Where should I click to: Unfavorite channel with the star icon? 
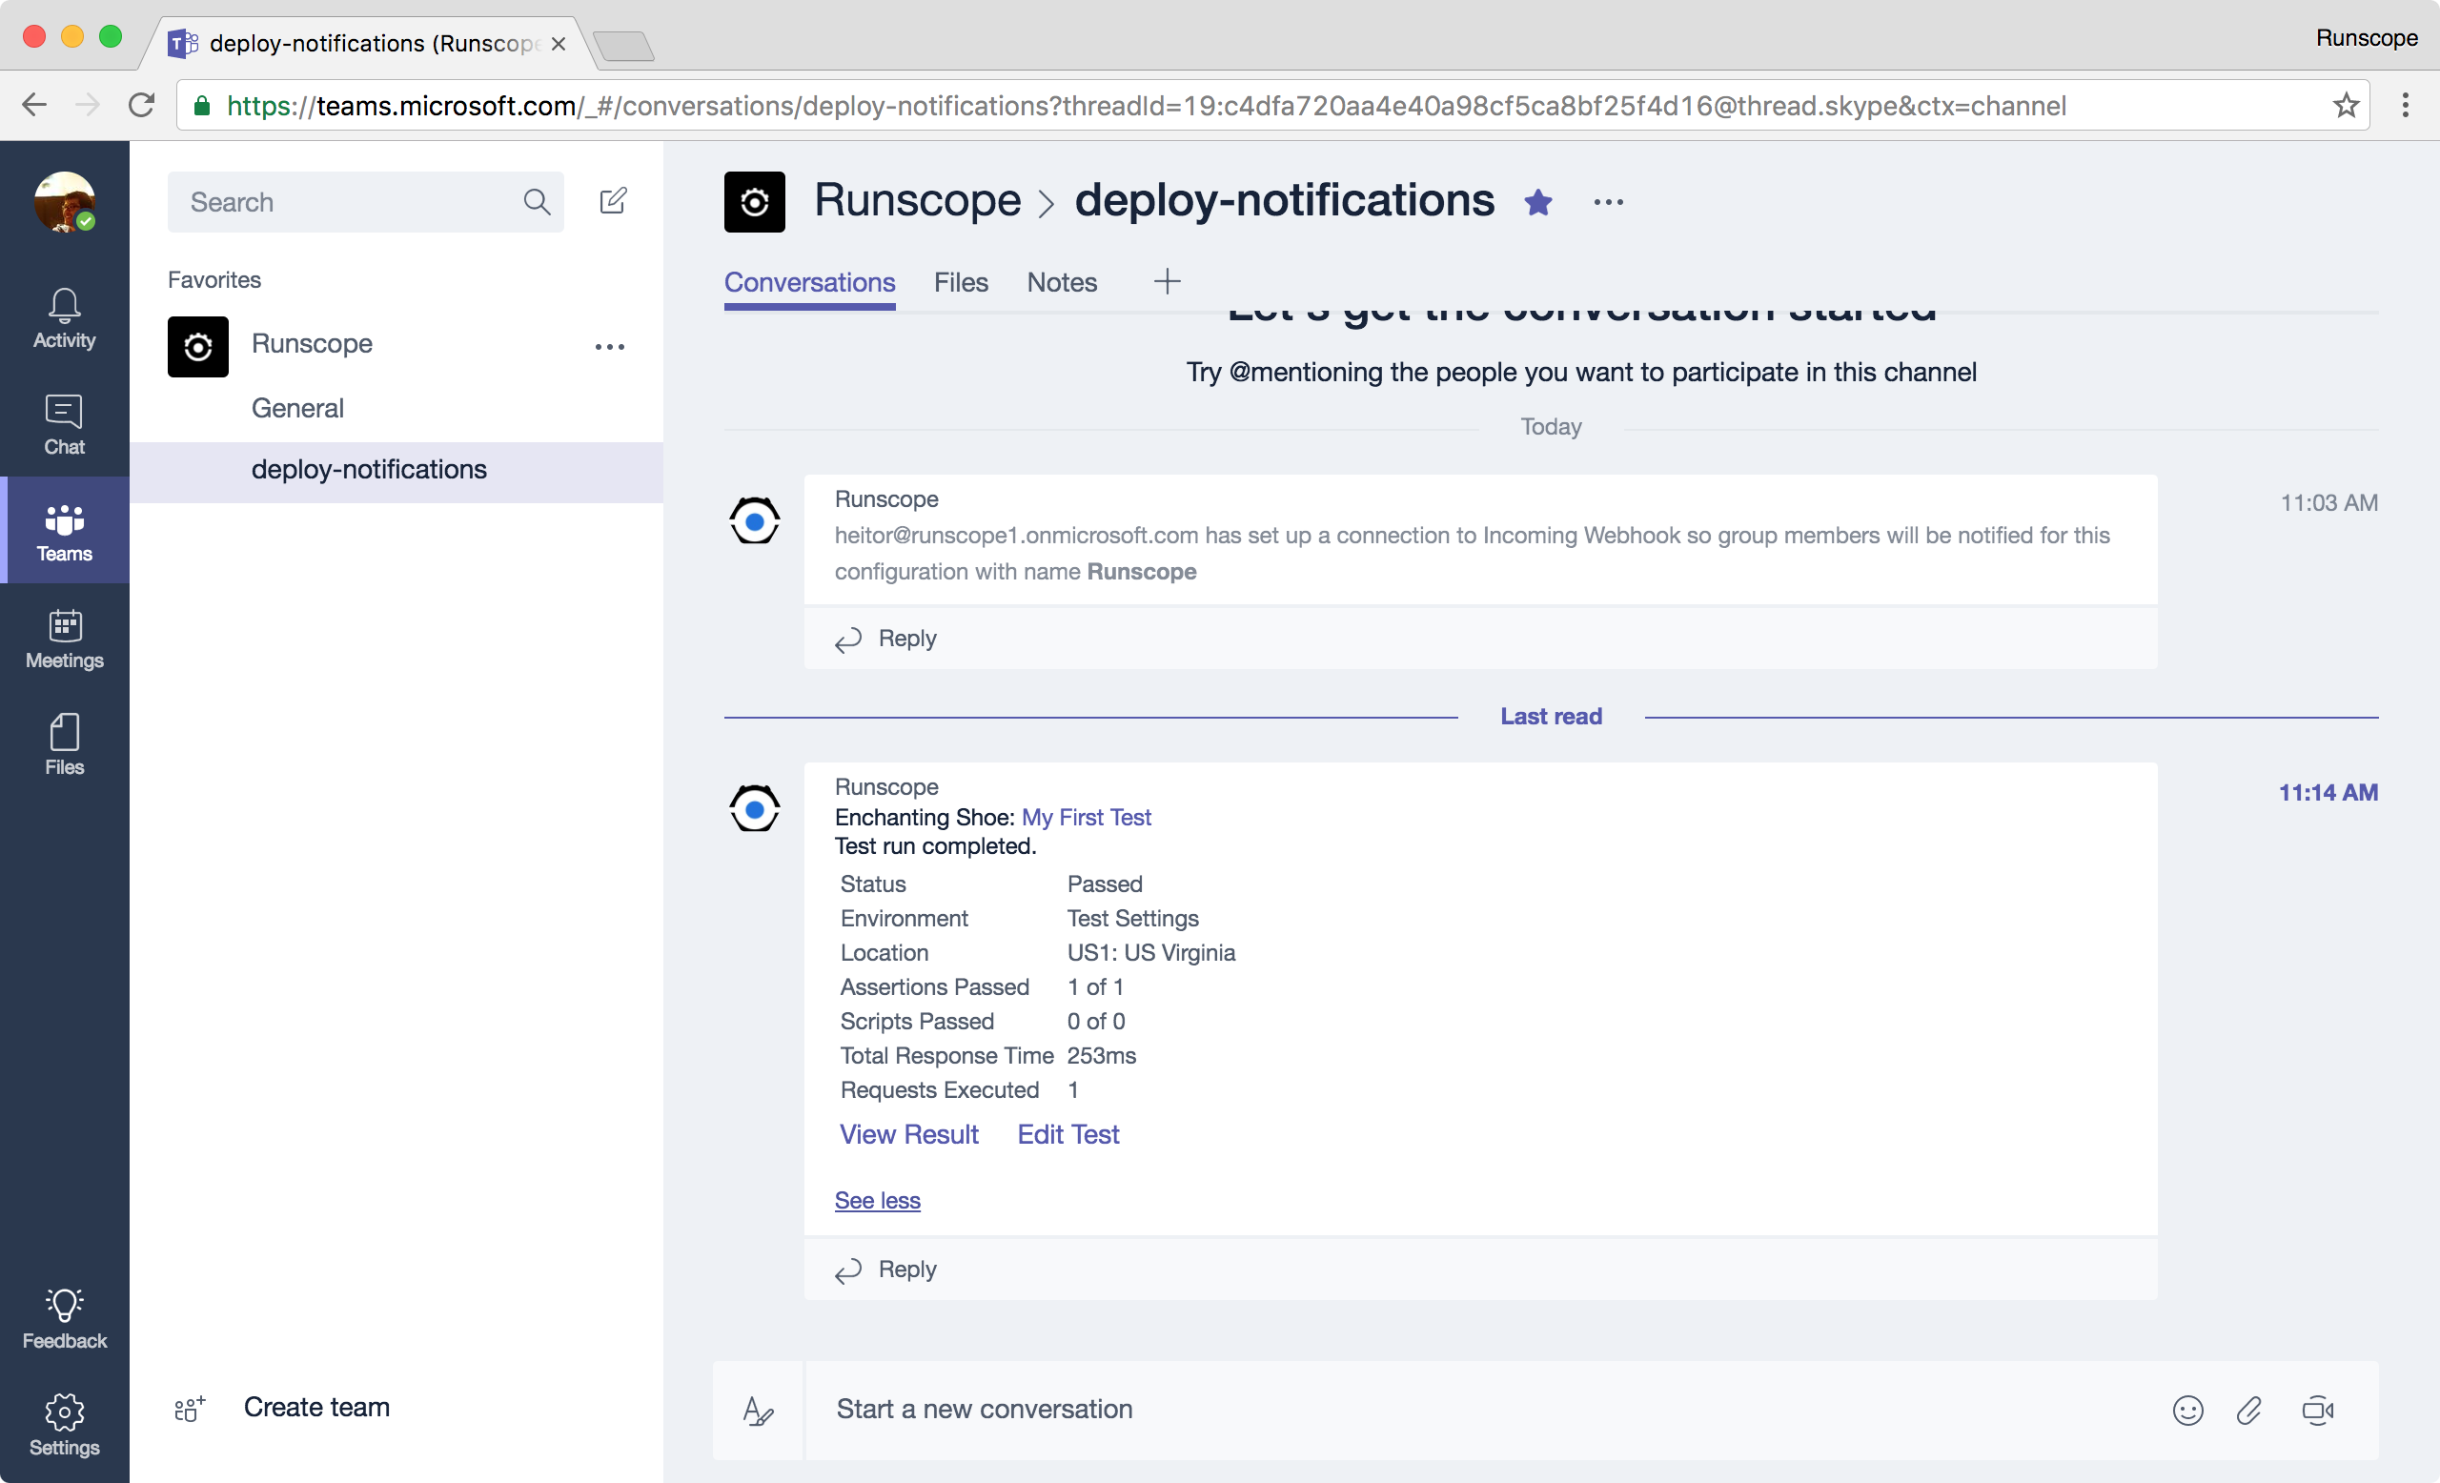coord(1538,202)
